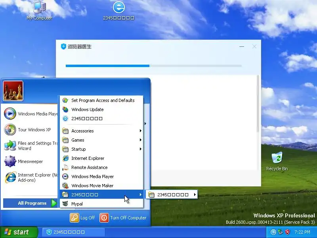This screenshot has height=238, width=317.
Task: Open My Computer desktop icon
Action: (39, 11)
